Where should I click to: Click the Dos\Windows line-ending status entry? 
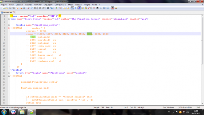(168, 107)
